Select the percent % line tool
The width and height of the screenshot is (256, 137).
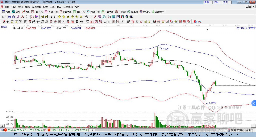[137, 22]
